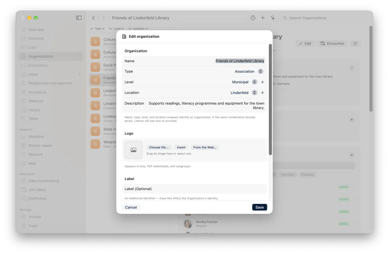Edit the organization Name field

194,61
